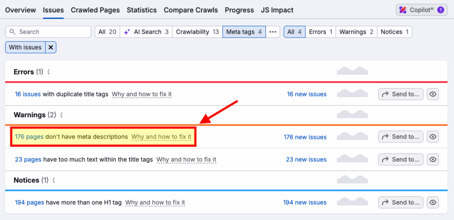Screen dimensions: 454x220
Task: Open the Crawled Pages tab
Action: coord(95,10)
